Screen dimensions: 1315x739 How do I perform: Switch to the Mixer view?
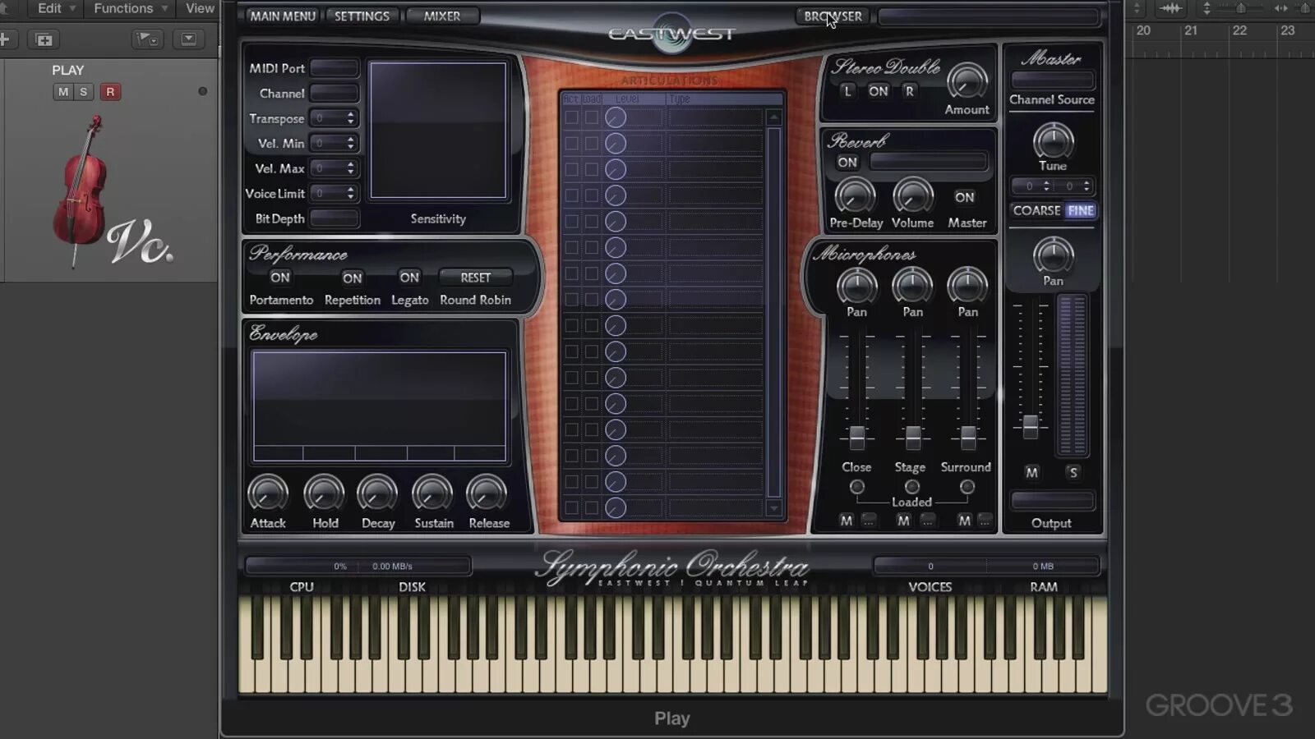(x=442, y=16)
